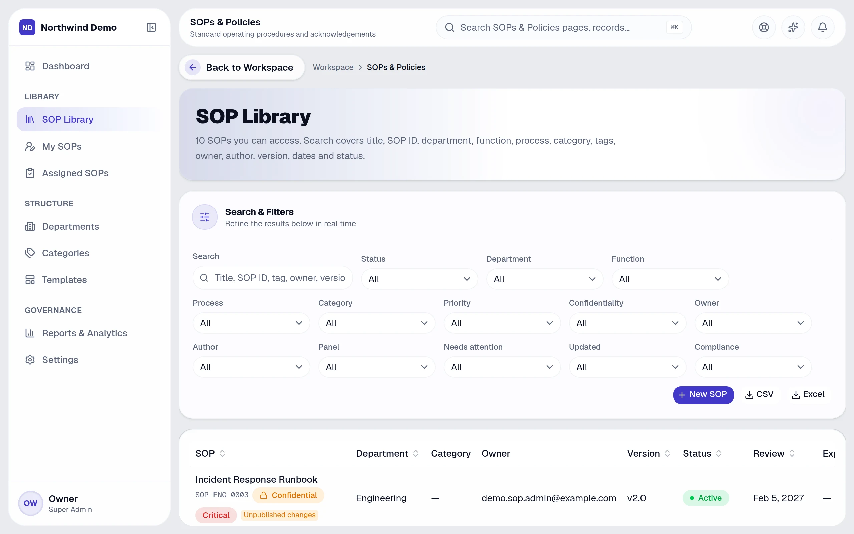
Task: Open the help lifebuoy icon
Action: [x=764, y=27]
